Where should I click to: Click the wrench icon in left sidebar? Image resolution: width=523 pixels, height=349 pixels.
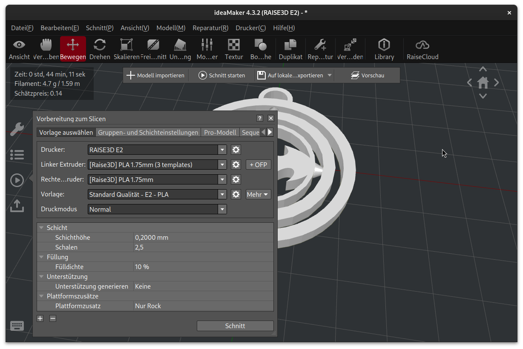click(17, 129)
